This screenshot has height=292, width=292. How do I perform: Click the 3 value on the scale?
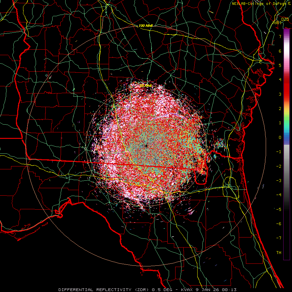pyautogui.click(x=280, y=94)
